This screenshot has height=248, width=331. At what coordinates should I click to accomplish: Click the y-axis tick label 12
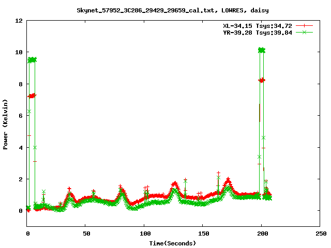(x=19, y=21)
